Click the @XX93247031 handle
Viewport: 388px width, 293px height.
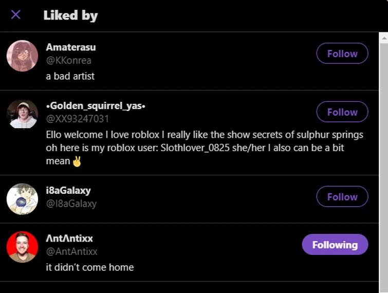tap(78, 119)
